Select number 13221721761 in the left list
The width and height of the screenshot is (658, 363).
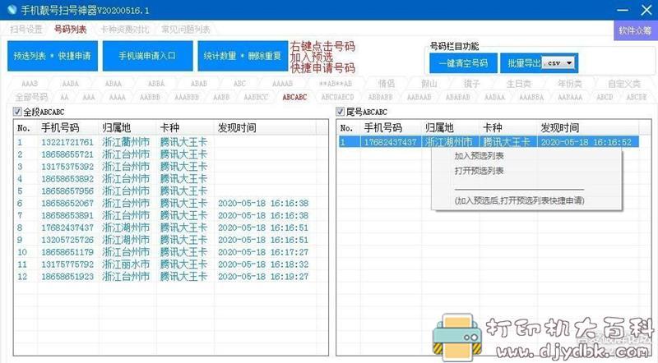[67, 142]
